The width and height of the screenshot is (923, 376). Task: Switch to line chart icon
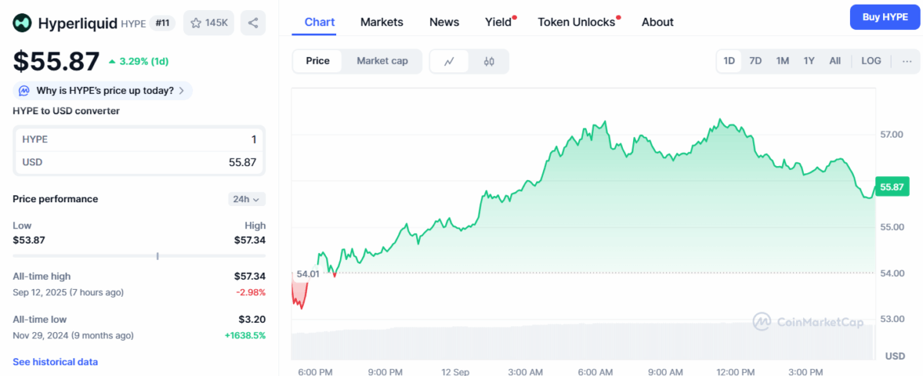449,62
